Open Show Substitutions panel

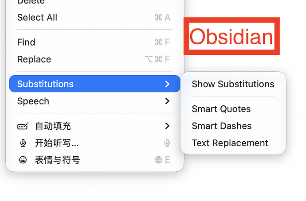(x=233, y=84)
